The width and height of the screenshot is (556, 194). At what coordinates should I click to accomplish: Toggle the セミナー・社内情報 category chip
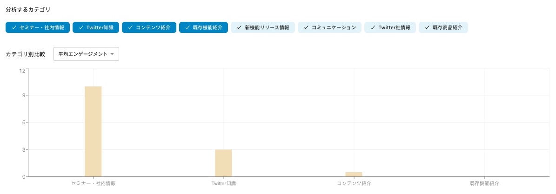point(38,27)
